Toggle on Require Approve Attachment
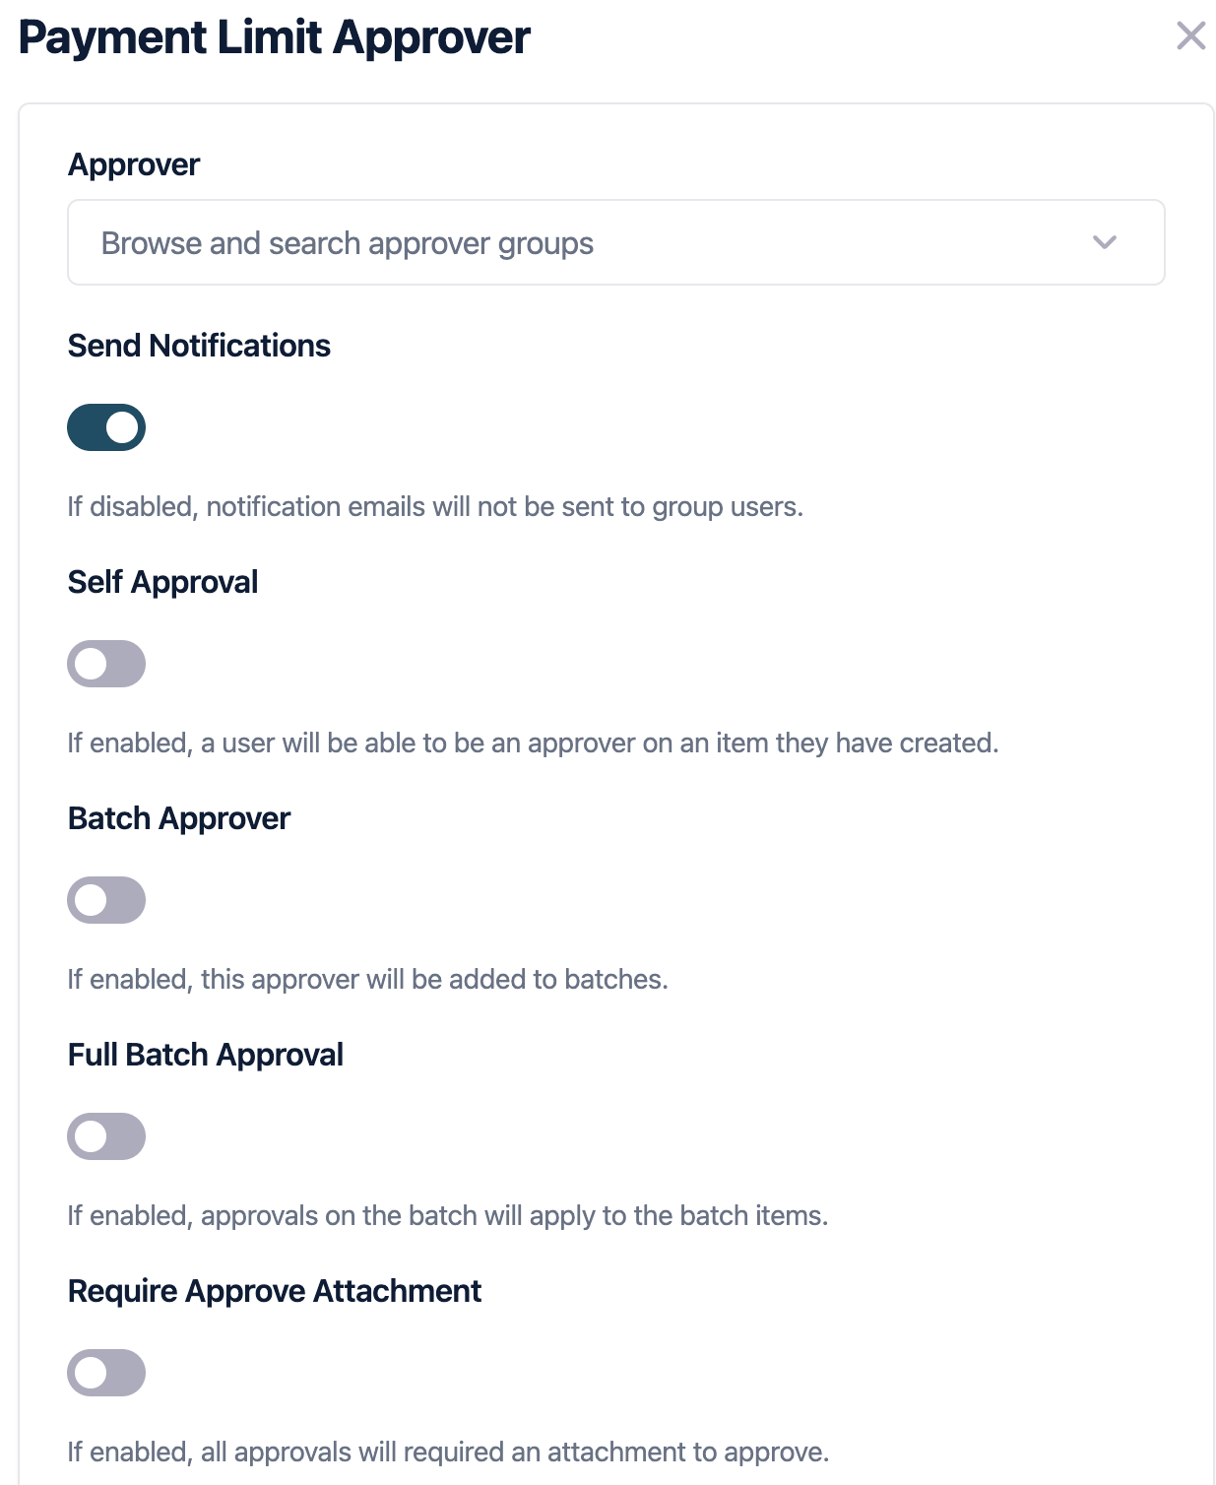The height and width of the screenshot is (1485, 1216). (x=106, y=1373)
